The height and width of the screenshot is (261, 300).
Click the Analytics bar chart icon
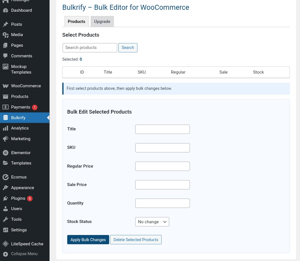tap(5, 128)
